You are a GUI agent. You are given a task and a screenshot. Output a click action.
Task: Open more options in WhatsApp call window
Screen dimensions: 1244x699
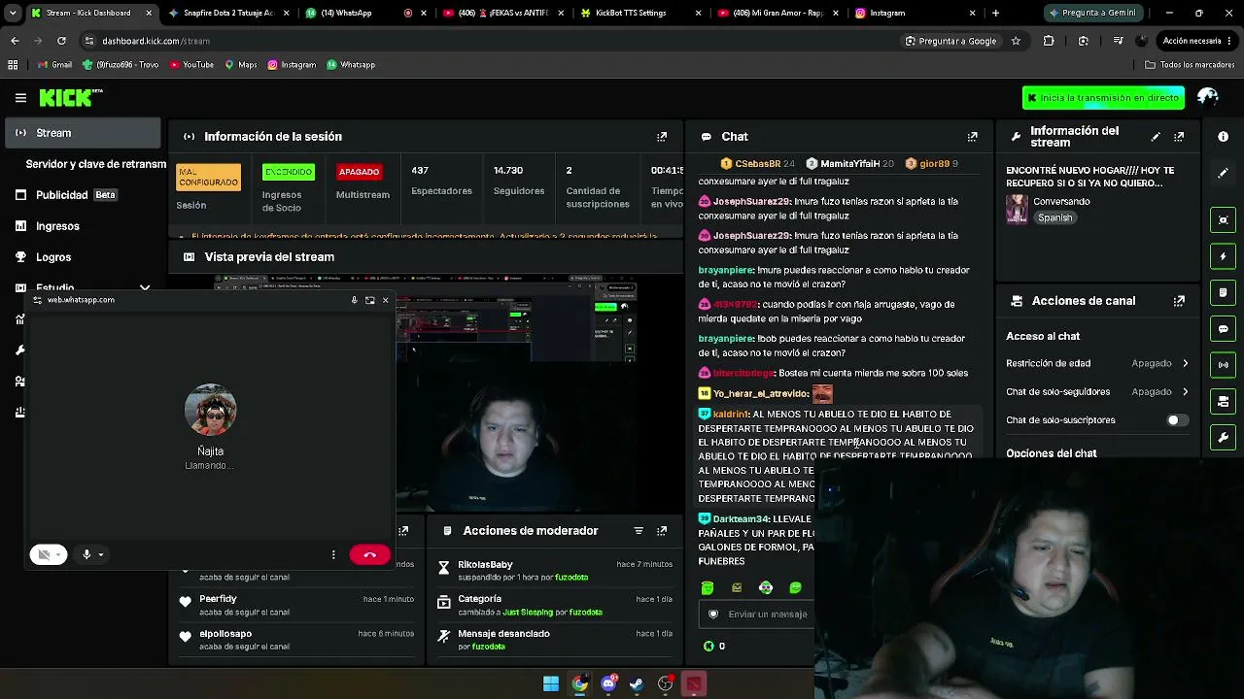coord(333,554)
